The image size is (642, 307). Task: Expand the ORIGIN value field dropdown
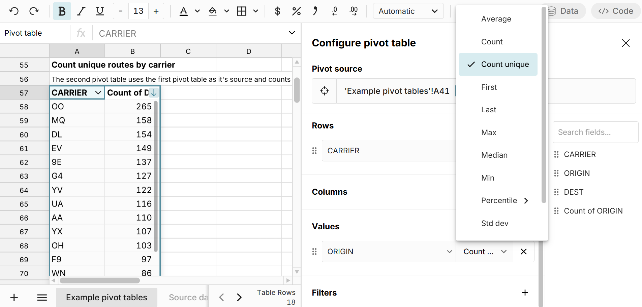(x=449, y=252)
